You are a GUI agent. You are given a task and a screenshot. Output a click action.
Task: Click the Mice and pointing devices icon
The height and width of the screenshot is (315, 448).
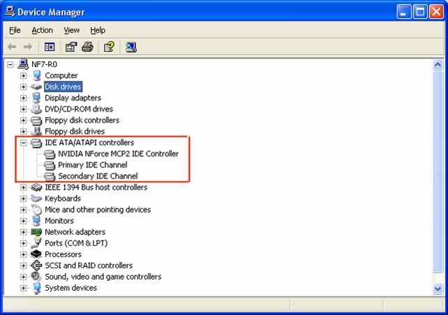[x=36, y=210]
